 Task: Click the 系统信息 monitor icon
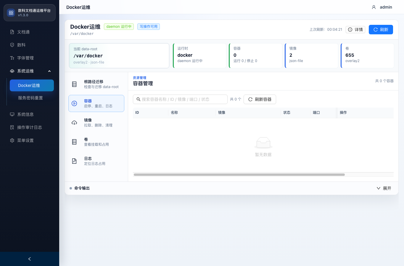click(x=12, y=114)
